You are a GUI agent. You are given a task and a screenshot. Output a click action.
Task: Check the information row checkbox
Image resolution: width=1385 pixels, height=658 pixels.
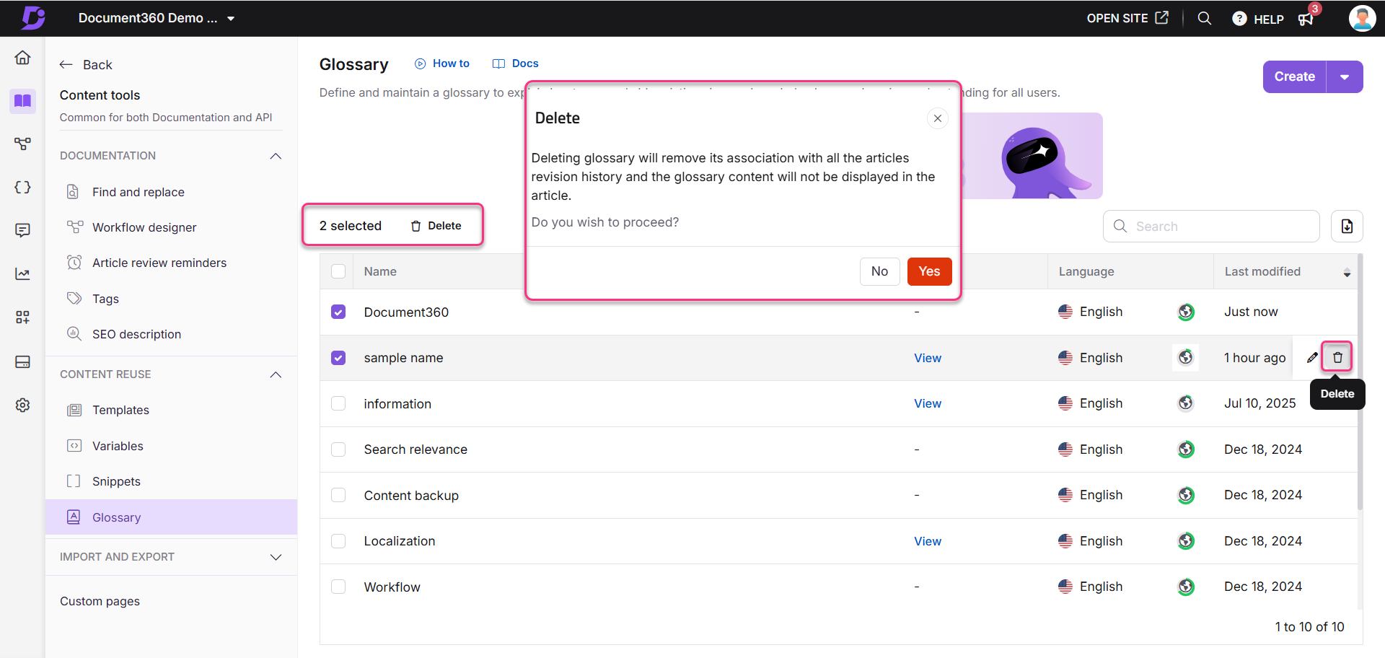pos(338,403)
